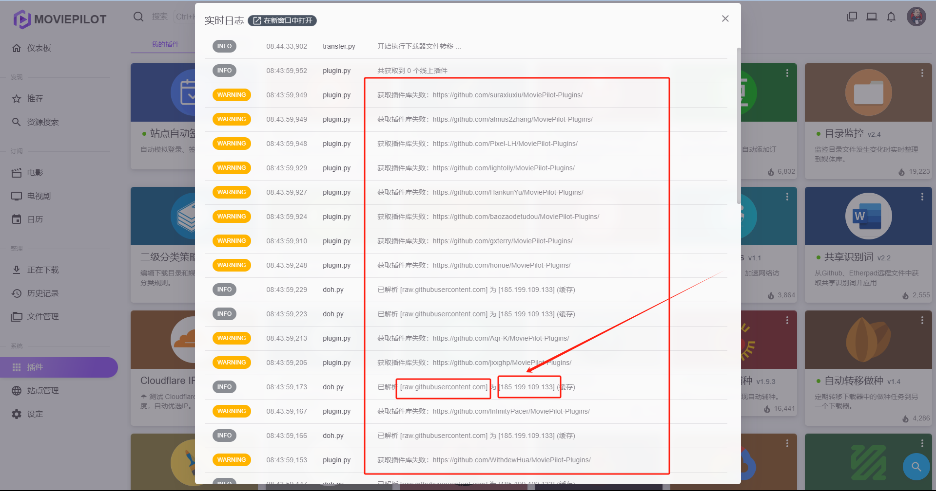Open the Dashboard (仪表板) sidebar item
Screen dimensions: 936x491
pos(39,48)
